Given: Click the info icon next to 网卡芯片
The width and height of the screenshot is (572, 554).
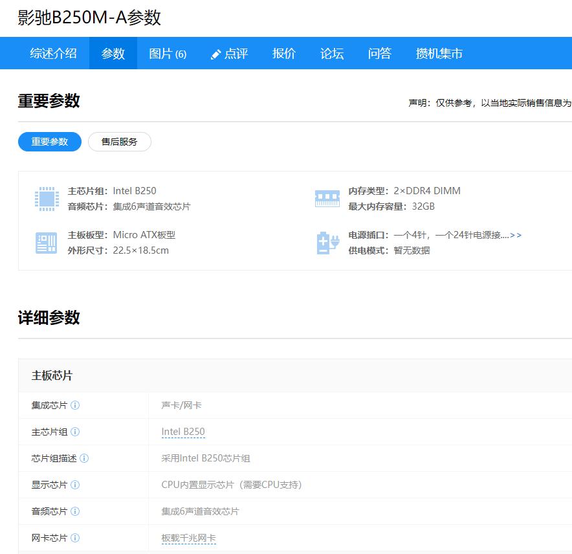Looking at the screenshot, I should click(x=75, y=538).
